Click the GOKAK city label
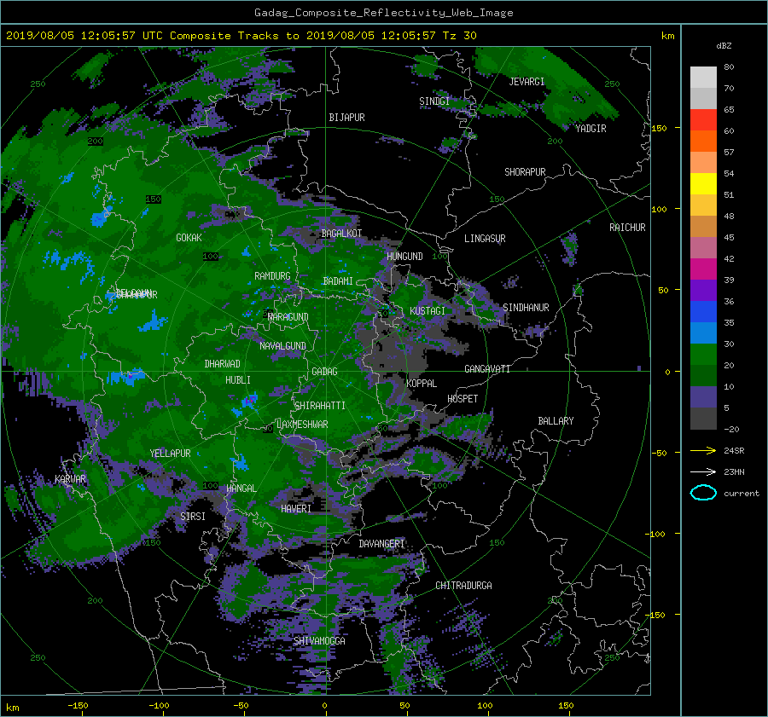 pyautogui.click(x=189, y=238)
